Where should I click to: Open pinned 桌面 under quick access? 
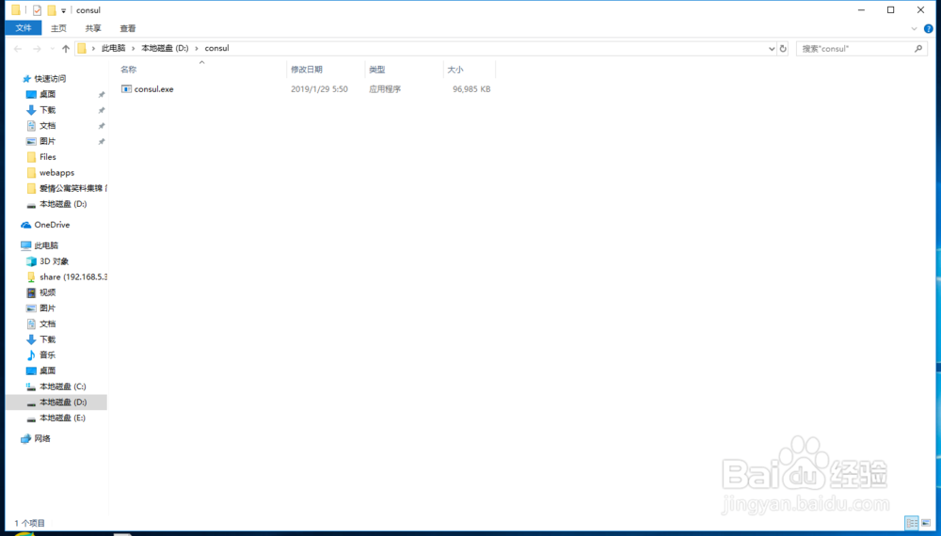pos(47,94)
